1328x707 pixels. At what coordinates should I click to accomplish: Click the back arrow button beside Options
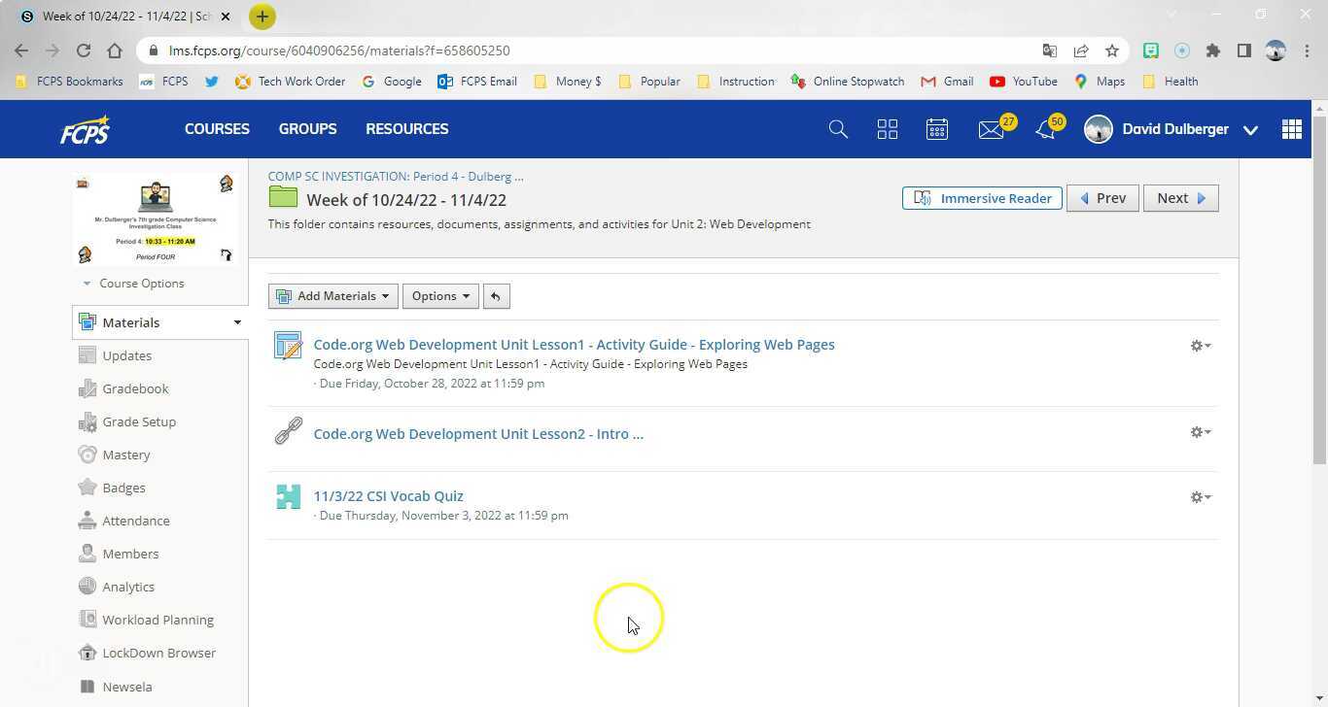coord(496,296)
